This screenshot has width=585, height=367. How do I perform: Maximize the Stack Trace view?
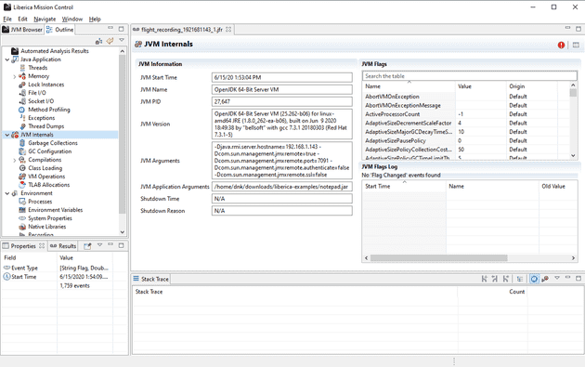pos(578,278)
